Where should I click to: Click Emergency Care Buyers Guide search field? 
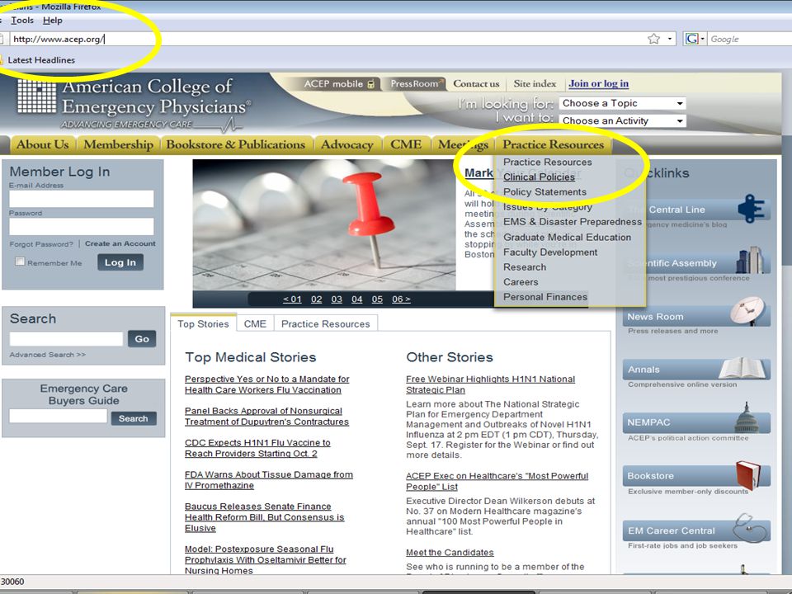[58, 417]
